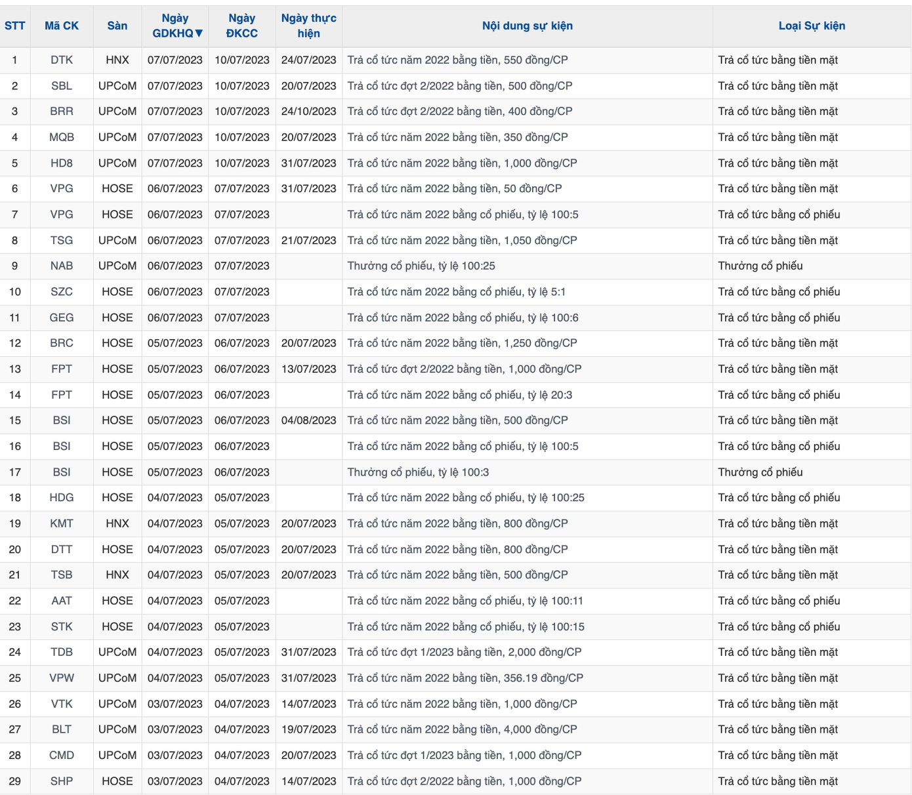Sort by Ngày ĐKCC column header

pyautogui.click(x=241, y=26)
